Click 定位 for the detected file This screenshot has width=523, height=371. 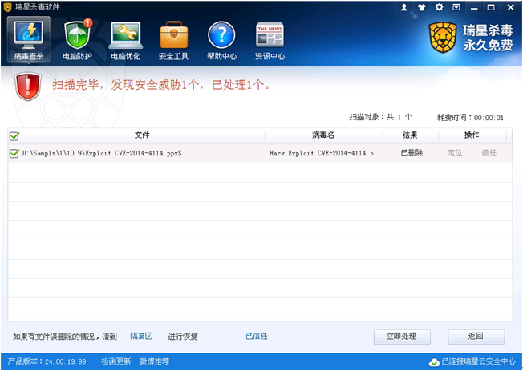tap(455, 153)
